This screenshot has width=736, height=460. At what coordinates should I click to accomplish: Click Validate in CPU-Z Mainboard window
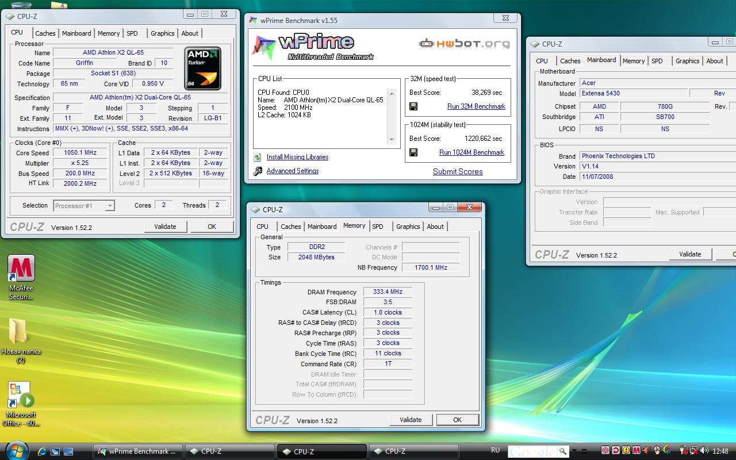690,254
